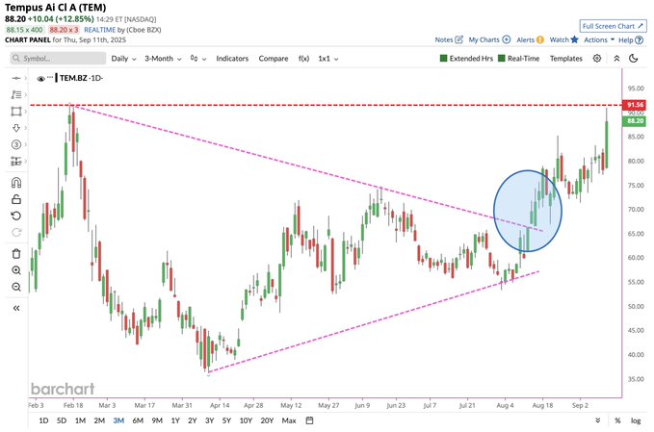
Task: Click the Notes link
Action: pos(444,39)
